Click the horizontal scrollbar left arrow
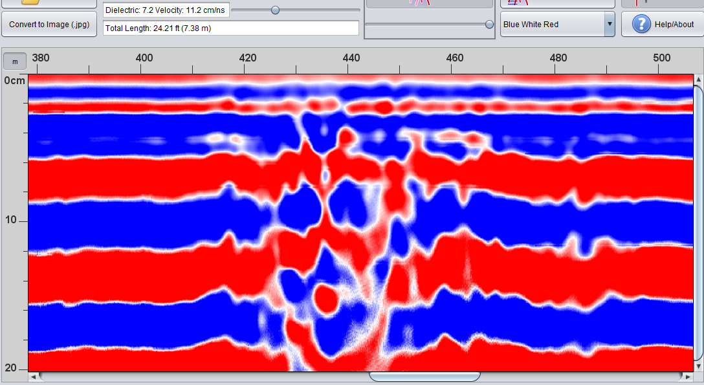 click(33, 377)
